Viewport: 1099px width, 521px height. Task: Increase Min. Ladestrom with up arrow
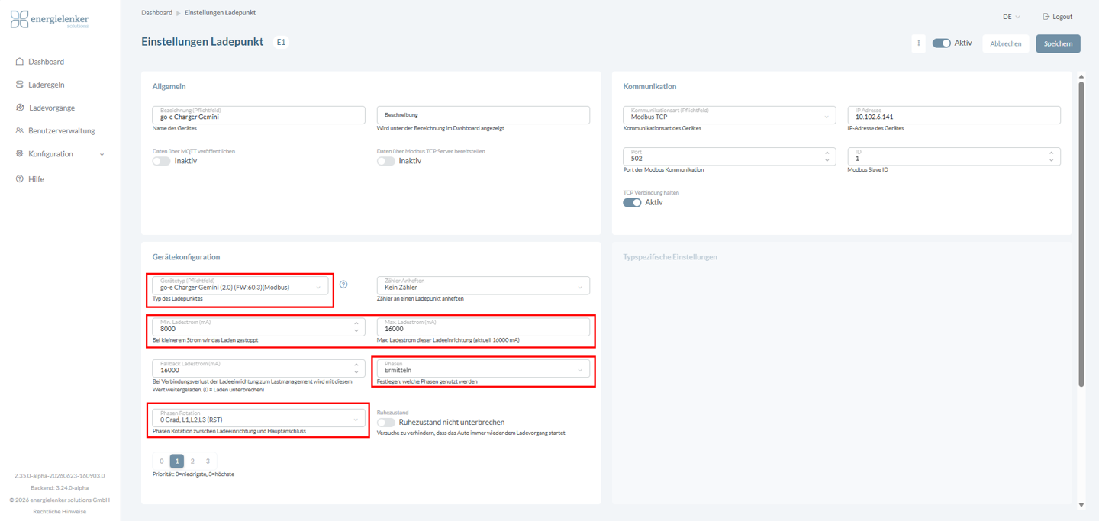coord(356,323)
